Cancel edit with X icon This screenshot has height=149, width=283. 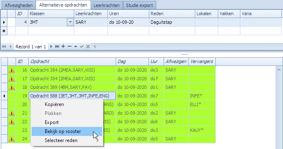click(x=88, y=47)
